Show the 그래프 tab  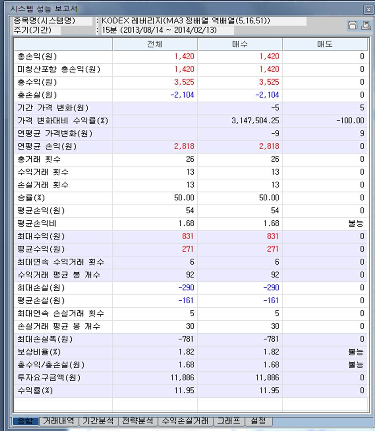point(229,420)
